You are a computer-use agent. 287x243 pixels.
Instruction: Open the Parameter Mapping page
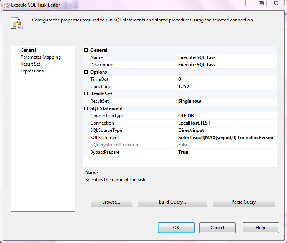click(x=41, y=57)
